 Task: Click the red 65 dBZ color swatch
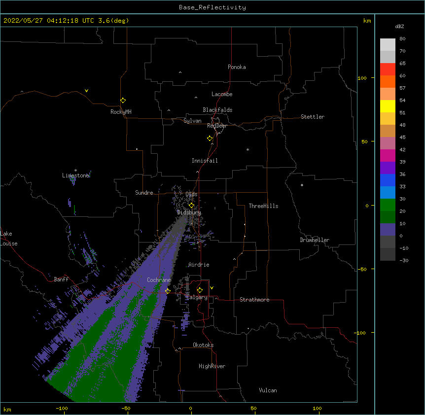388,69
